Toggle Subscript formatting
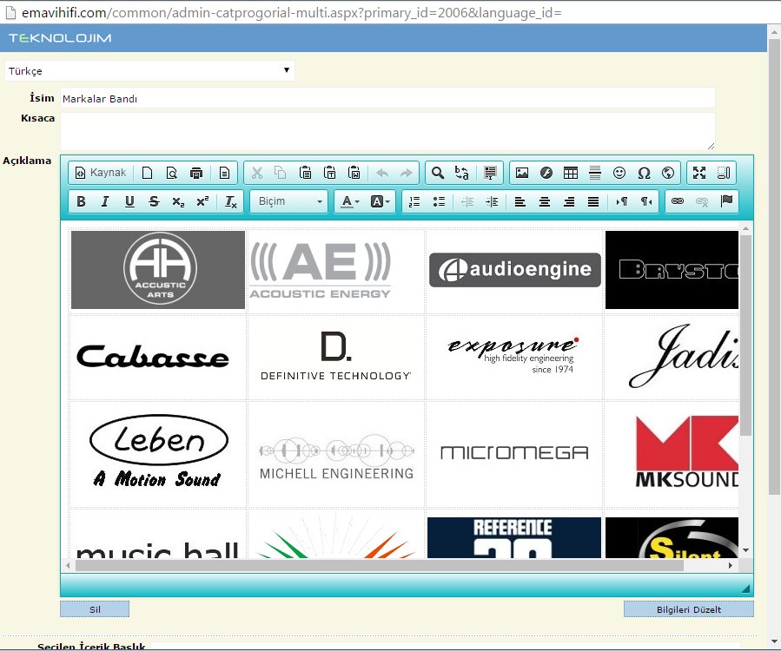 178,201
